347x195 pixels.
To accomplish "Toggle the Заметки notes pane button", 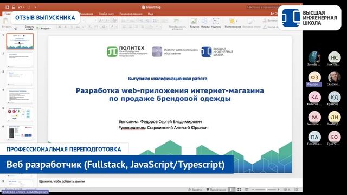I will pyautogui.click(x=195, y=190).
